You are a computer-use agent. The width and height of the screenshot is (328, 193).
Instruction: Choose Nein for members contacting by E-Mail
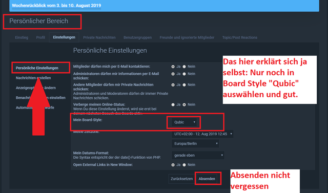pos(184,67)
